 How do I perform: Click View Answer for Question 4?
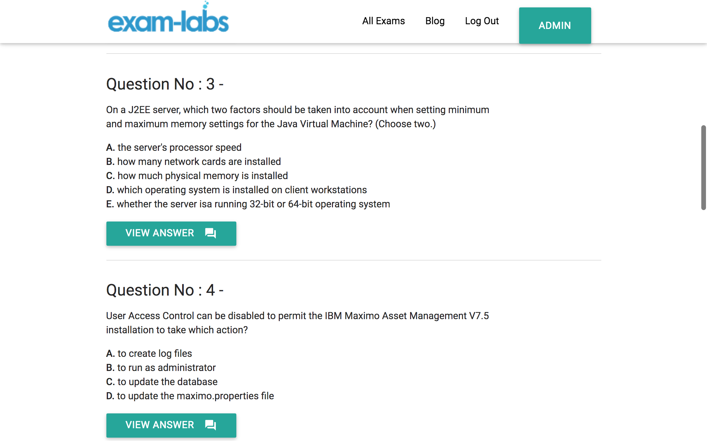171,425
